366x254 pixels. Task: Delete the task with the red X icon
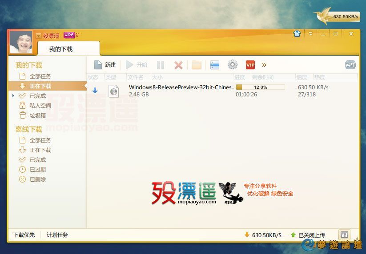click(x=179, y=65)
